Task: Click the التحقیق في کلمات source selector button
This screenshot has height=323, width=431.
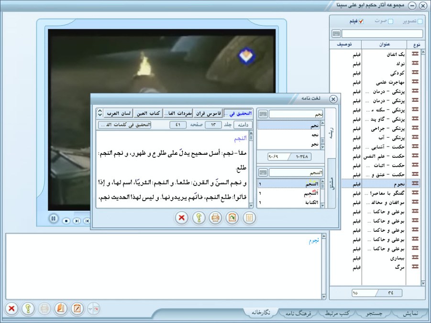Action: [125, 125]
